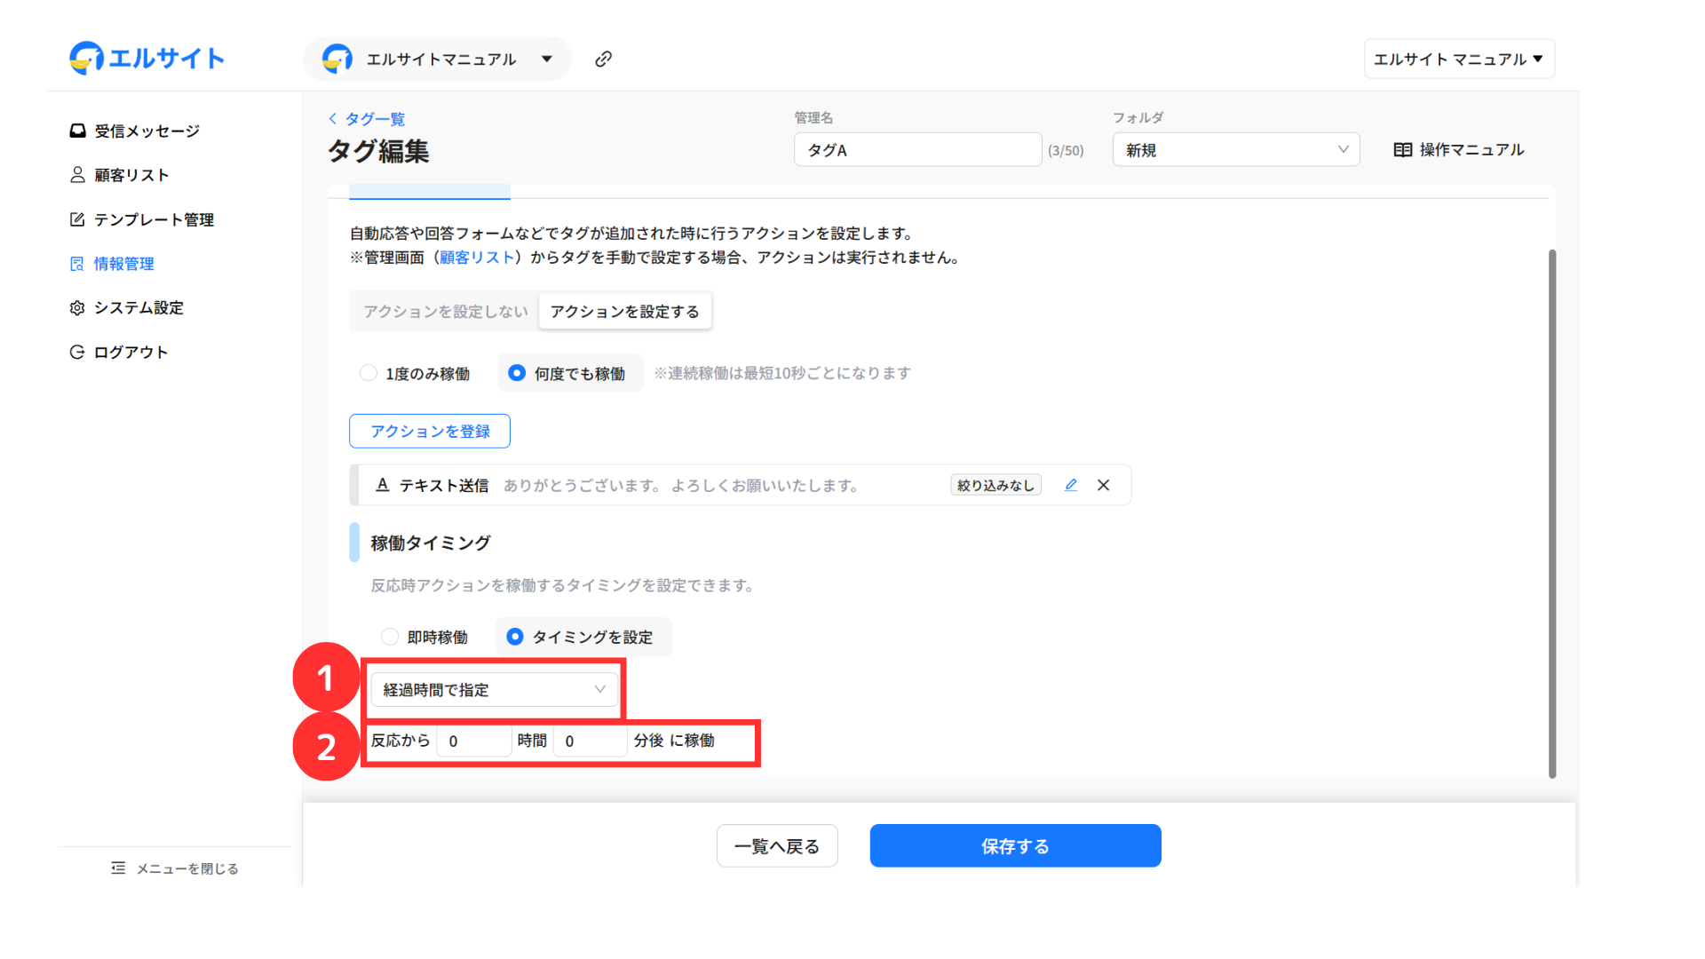The width and height of the screenshot is (1705, 959).
Task: Select the 何度でも稼働 radio button
Action: [517, 373]
